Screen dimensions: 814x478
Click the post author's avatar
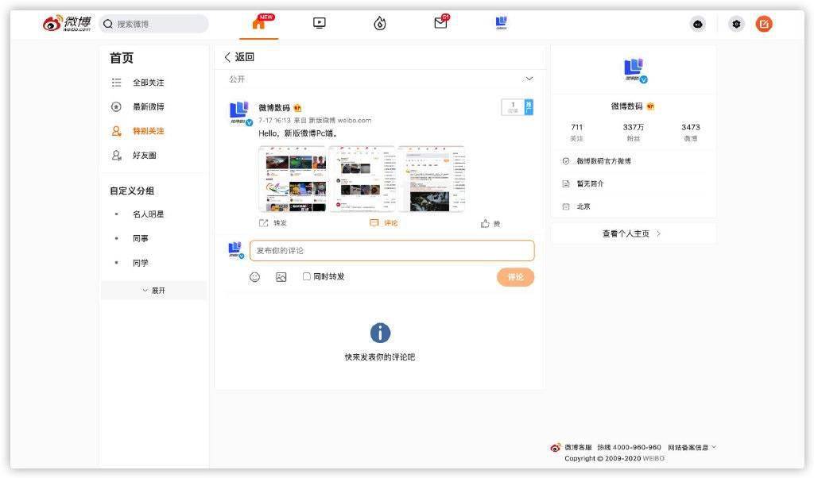(240, 113)
